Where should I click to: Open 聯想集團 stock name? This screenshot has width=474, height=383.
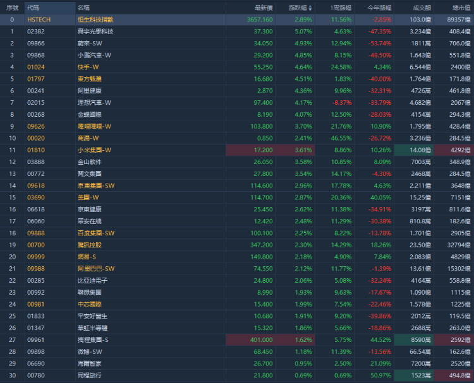[x=90, y=293]
